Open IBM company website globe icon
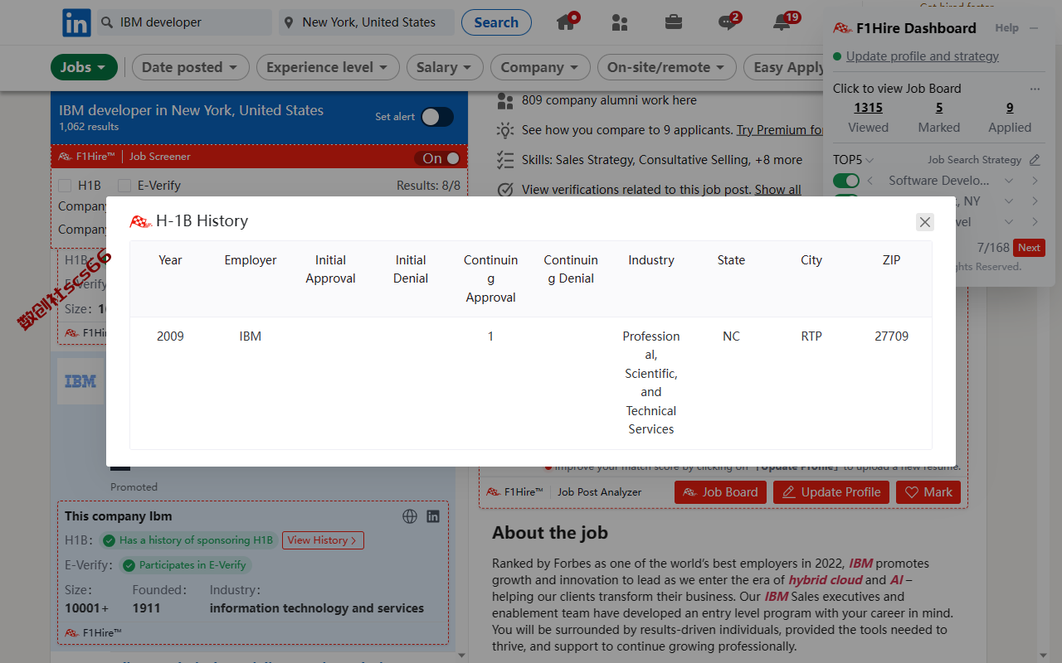 (x=410, y=516)
